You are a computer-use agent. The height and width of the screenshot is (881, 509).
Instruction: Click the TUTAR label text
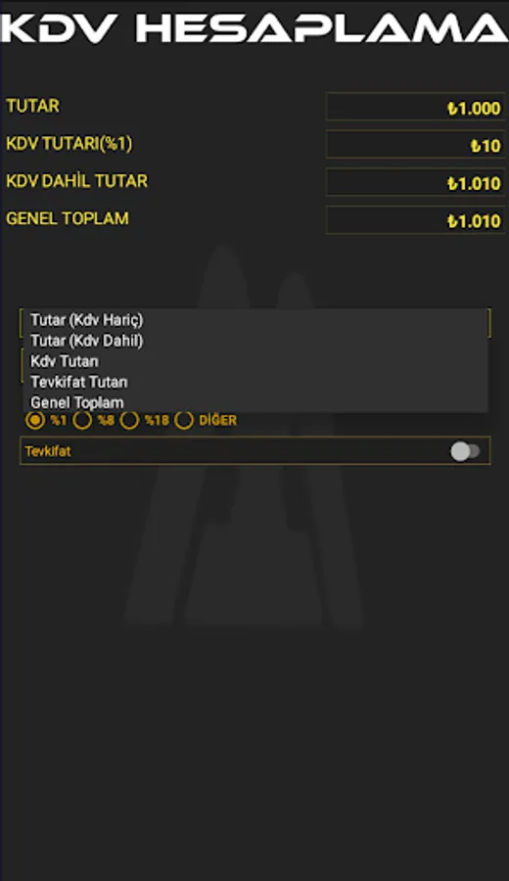(x=32, y=106)
